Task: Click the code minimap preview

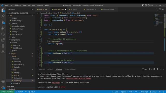Action: point(159,20)
